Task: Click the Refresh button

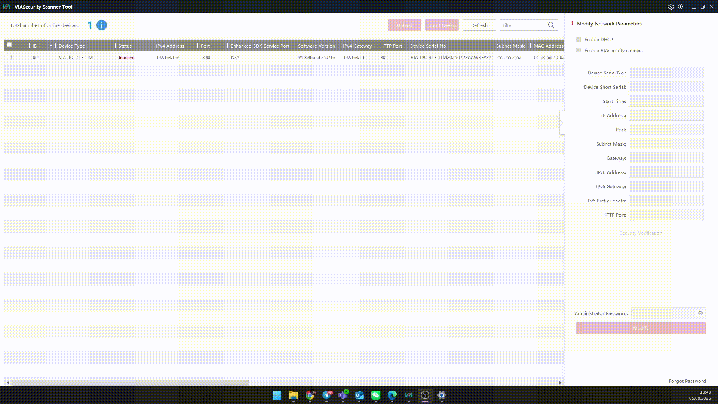Action: click(x=479, y=25)
